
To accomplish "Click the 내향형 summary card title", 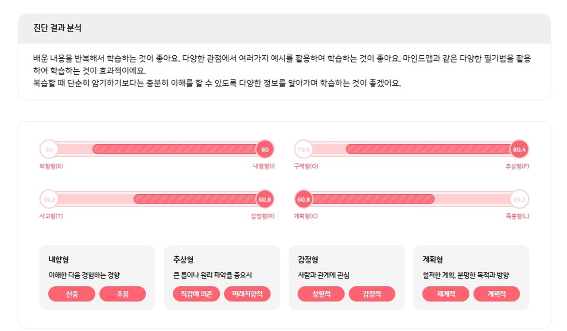I will tap(58, 259).
